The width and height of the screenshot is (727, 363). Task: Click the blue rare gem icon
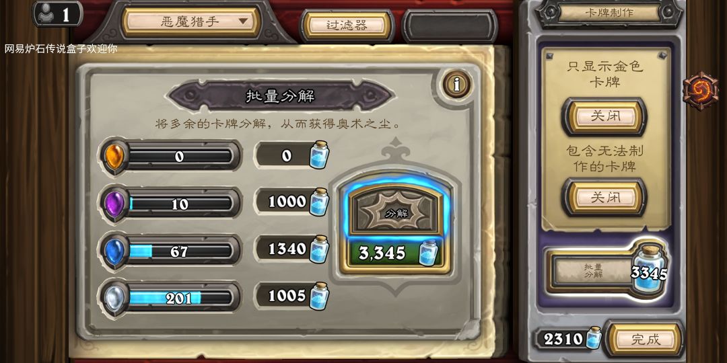(x=114, y=251)
